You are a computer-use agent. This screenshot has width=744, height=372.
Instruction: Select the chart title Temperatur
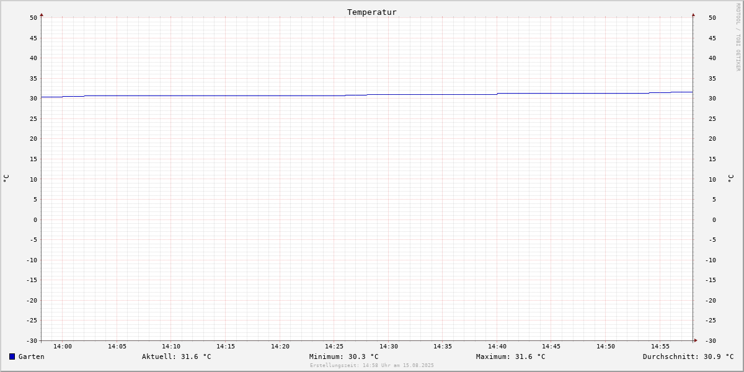[x=372, y=12]
